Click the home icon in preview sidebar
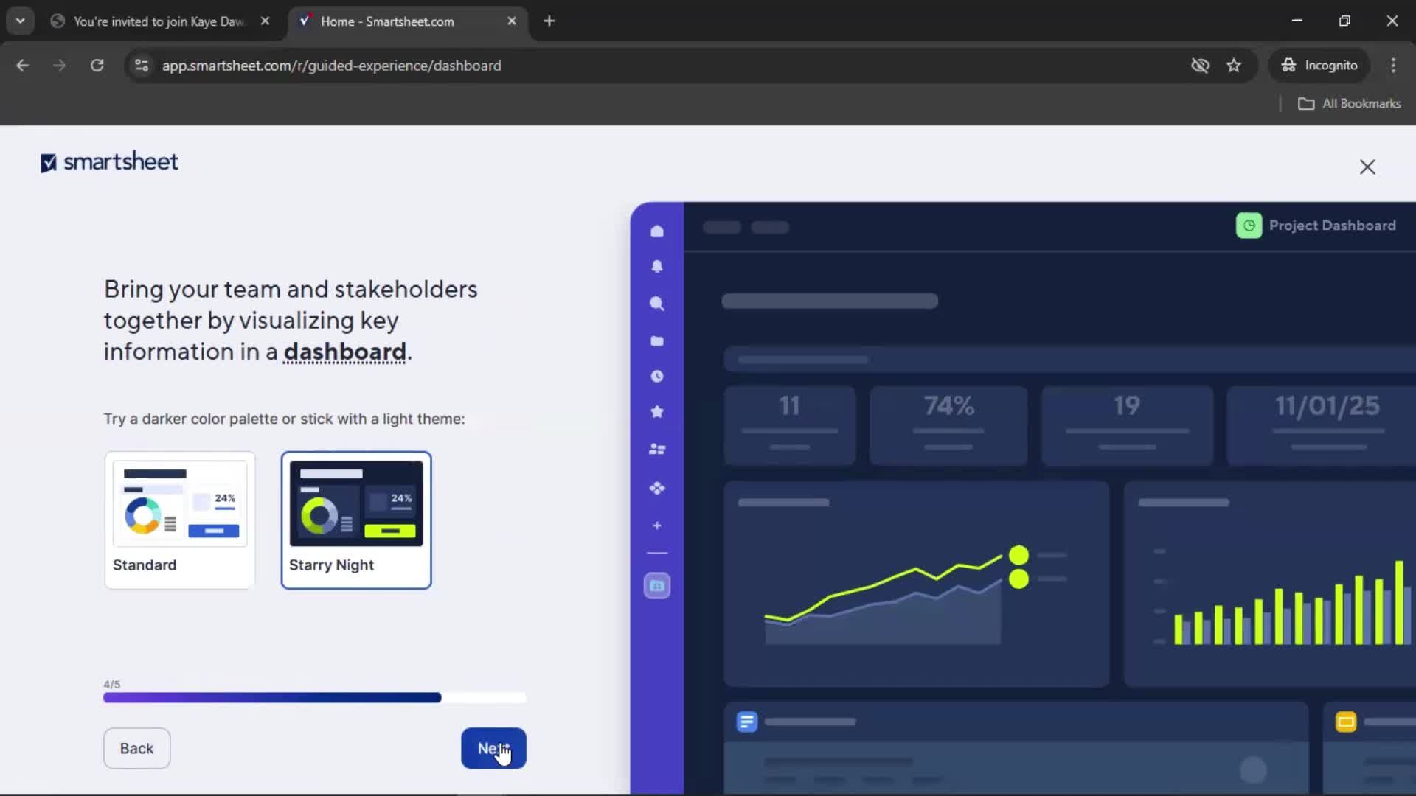 [657, 231]
